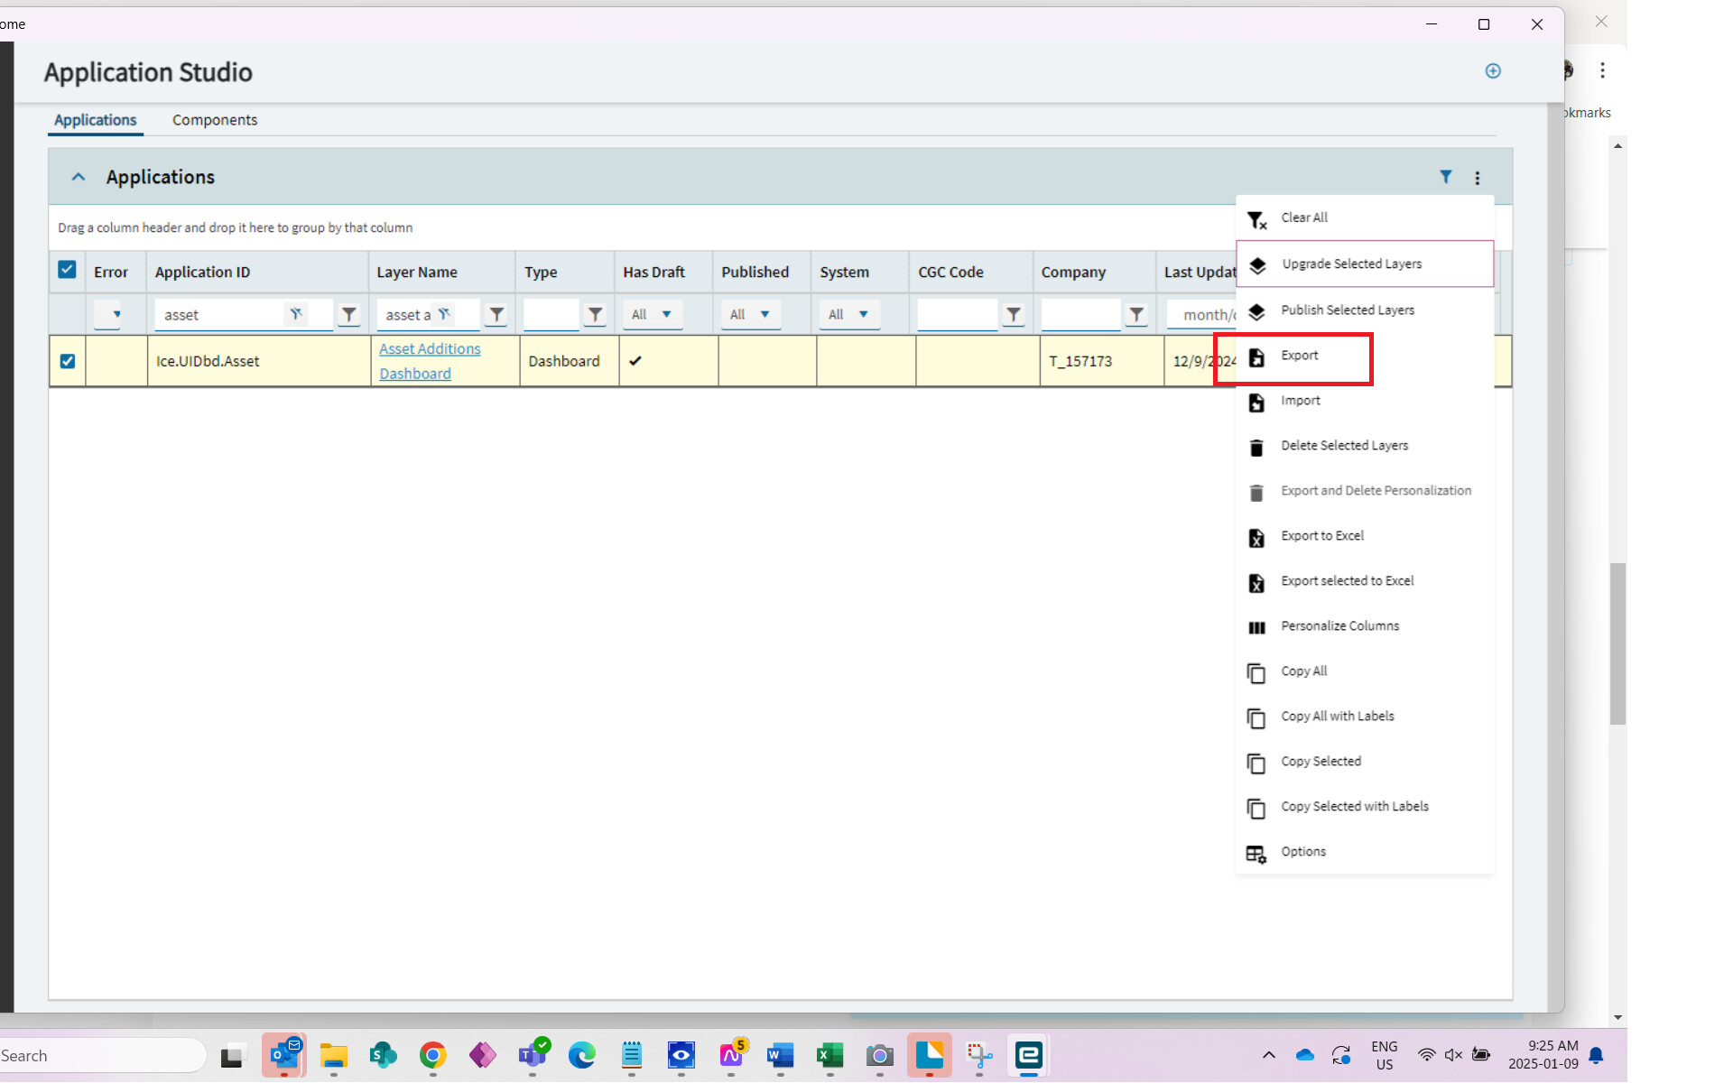
Task: Open the Published All filter dropdown
Action: coord(750,314)
